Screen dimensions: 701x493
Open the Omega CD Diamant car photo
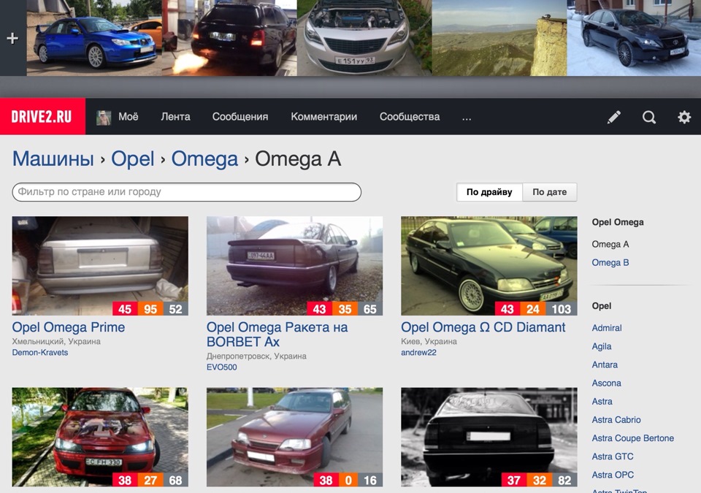(489, 266)
